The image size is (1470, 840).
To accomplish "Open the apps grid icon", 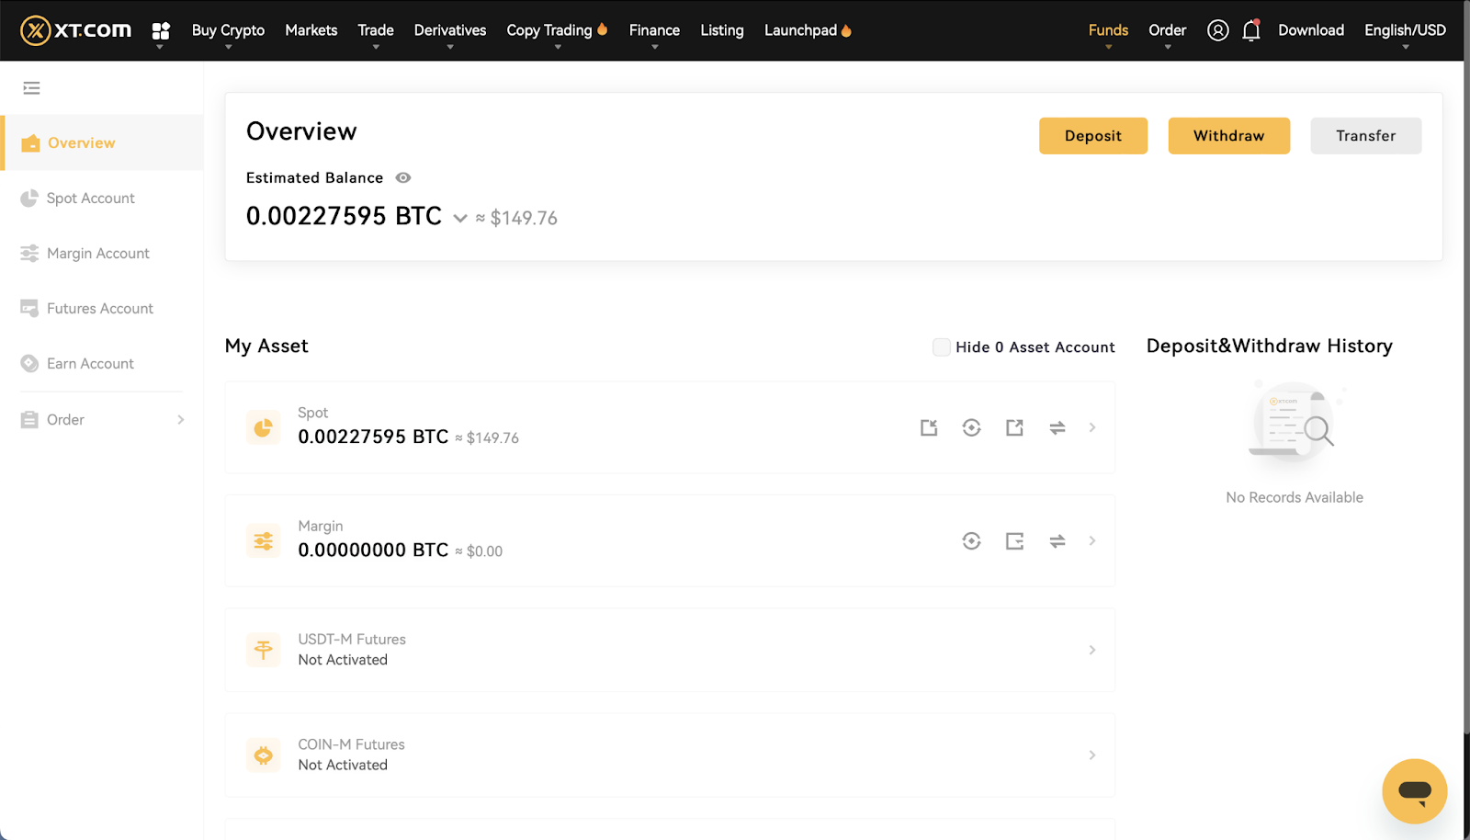I will [x=161, y=31].
